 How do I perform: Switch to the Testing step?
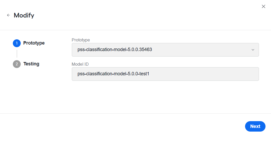pos(31,64)
